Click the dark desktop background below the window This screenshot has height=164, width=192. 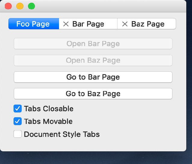[x=96, y=158]
